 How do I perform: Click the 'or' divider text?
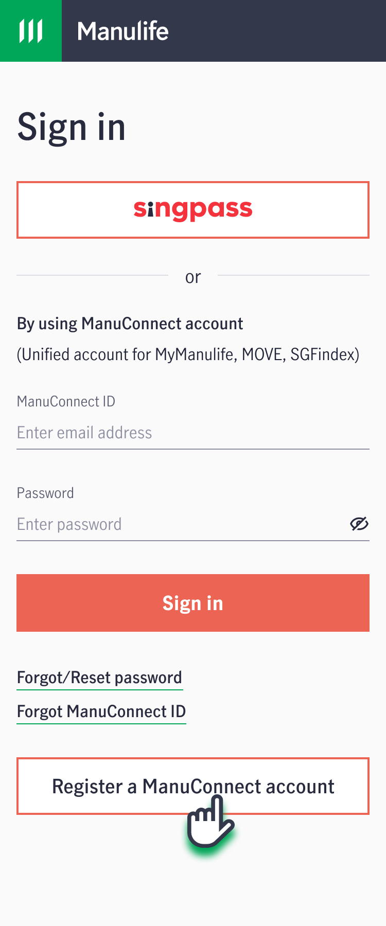tap(193, 277)
